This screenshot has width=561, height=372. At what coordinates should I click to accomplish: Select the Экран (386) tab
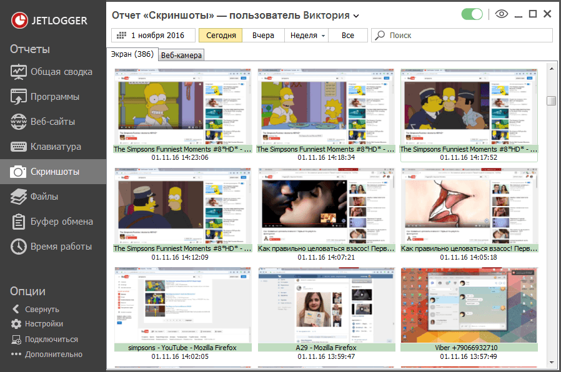(x=132, y=54)
